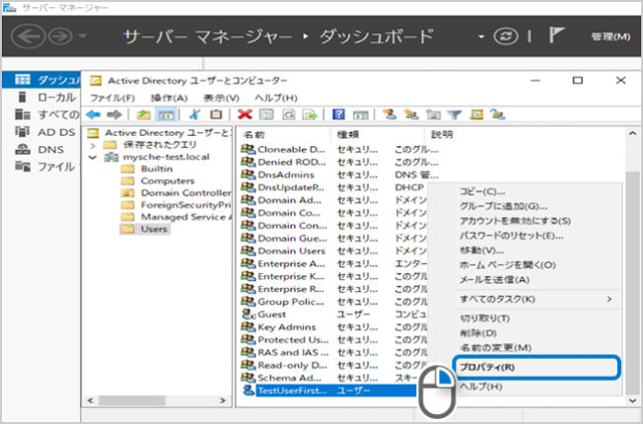Collapse the mysche-test.local domain node
Screen dimensions: 643x424
coord(93,158)
